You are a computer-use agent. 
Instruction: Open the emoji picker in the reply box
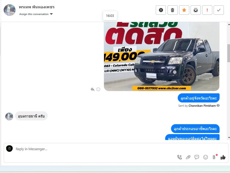pyautogui.click(x=206, y=157)
